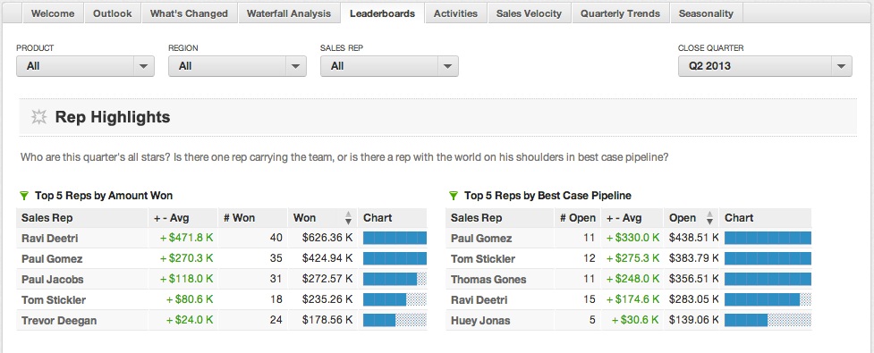Open the Sales Rep filter dropdown
Viewport: 874px width, 353px height.
point(389,66)
